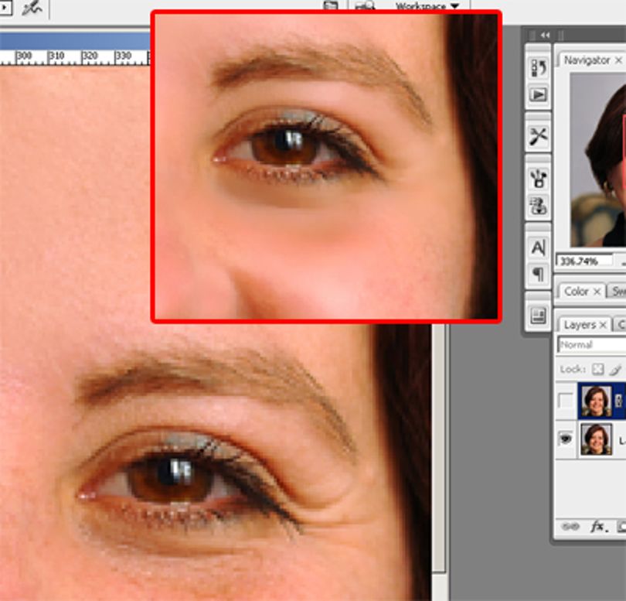Switch to the Navigator tab
Screen dimensions: 626x601
click(x=587, y=60)
